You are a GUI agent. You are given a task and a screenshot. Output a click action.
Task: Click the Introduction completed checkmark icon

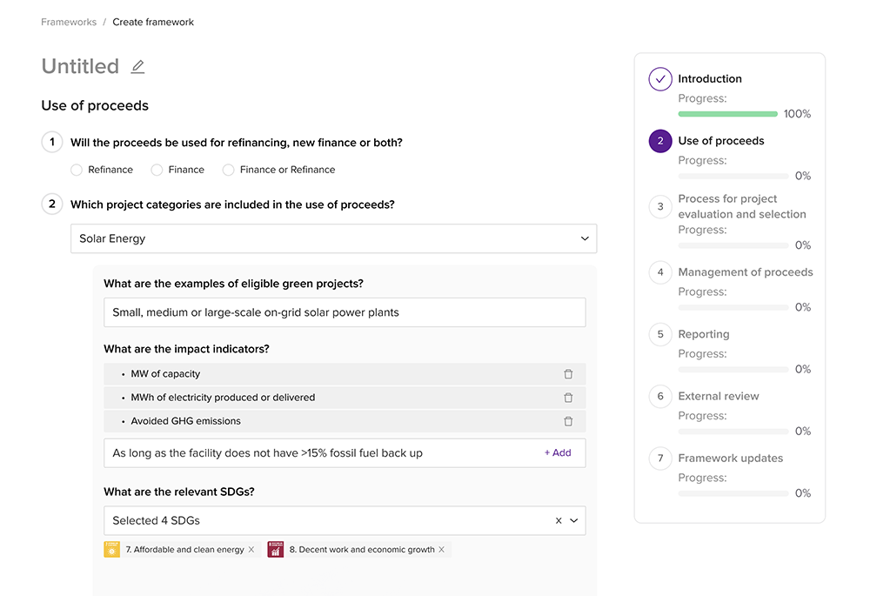coord(660,79)
